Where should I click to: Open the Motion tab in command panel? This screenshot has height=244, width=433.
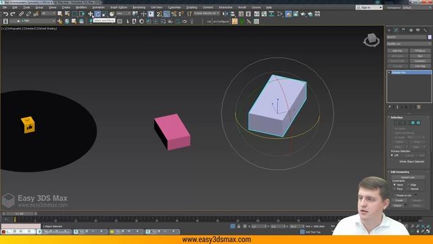[411, 30]
